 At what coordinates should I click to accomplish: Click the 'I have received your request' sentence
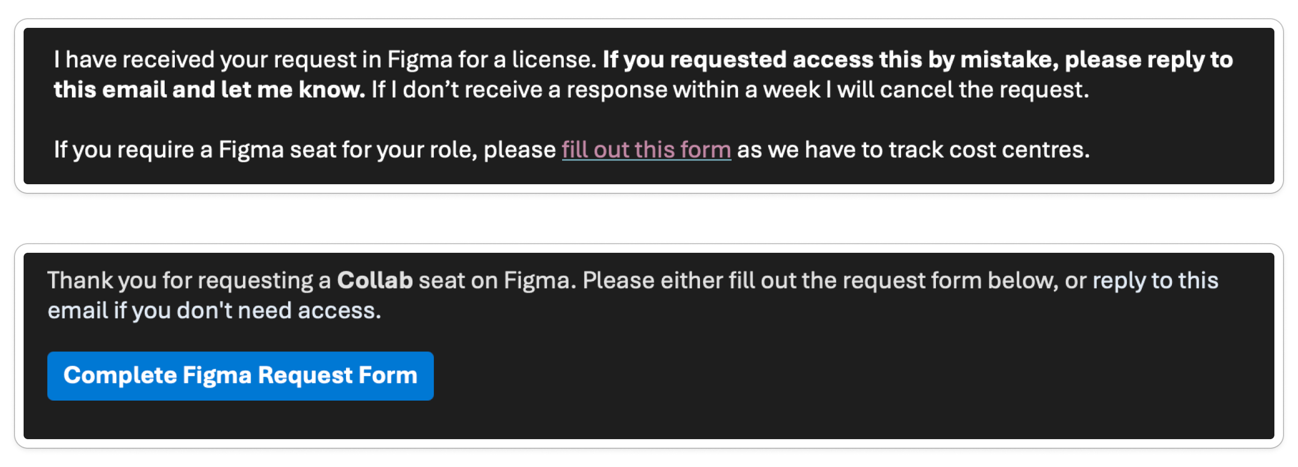click(x=325, y=59)
